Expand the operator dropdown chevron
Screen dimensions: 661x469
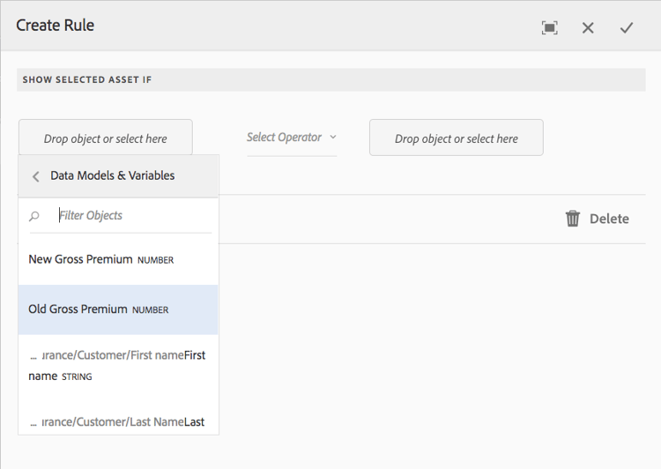click(333, 138)
